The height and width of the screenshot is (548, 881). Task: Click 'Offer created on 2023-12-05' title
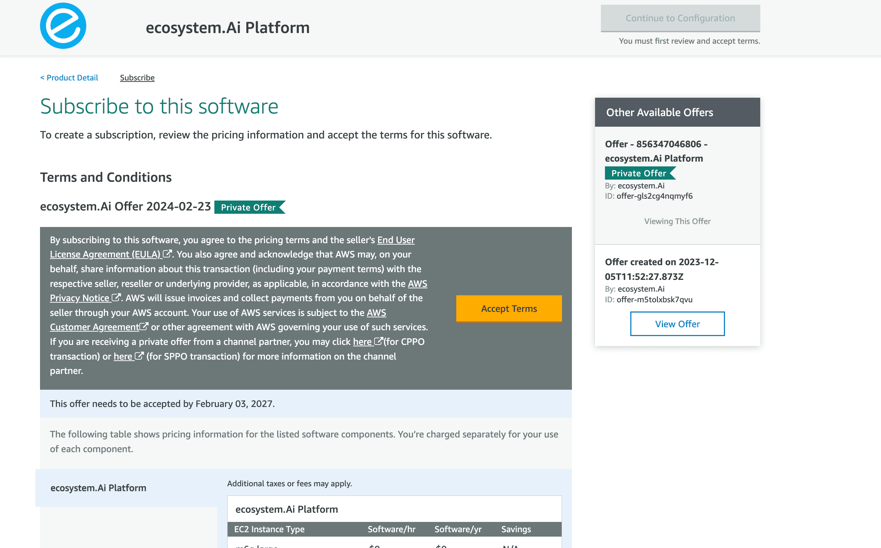coord(662,269)
